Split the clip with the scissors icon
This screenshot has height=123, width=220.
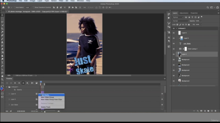click(x=32, y=83)
